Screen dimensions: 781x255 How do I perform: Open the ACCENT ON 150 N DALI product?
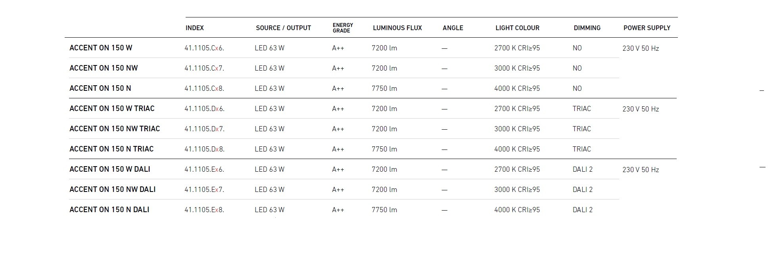pyautogui.click(x=109, y=210)
